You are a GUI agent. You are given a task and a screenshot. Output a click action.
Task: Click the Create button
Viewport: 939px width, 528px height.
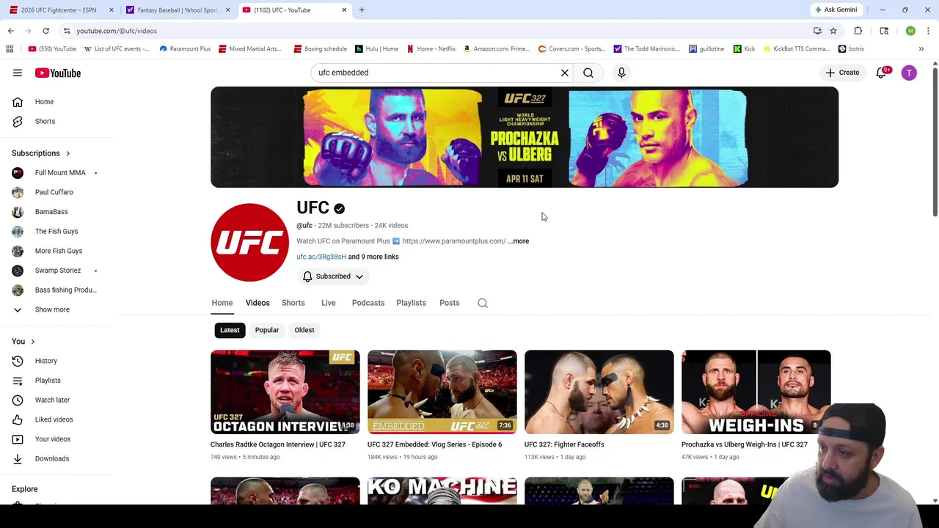tap(842, 73)
